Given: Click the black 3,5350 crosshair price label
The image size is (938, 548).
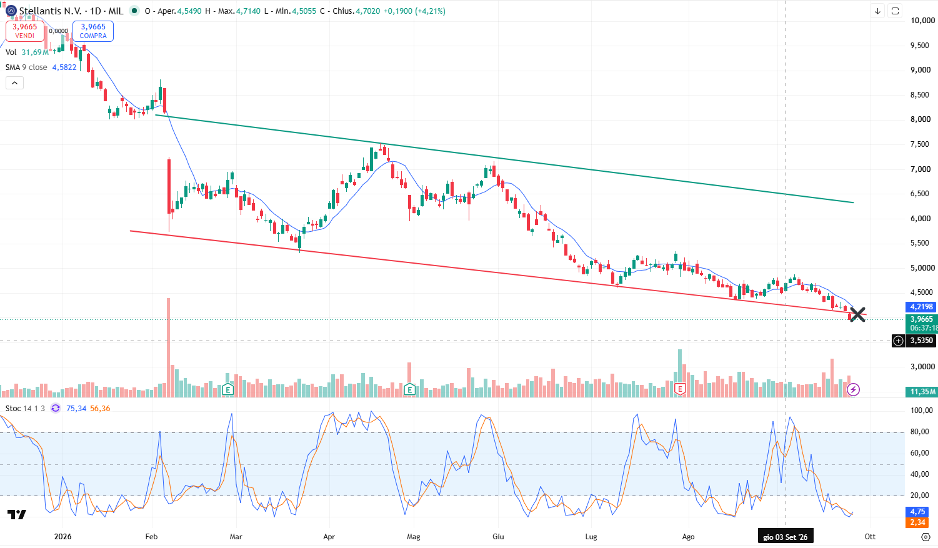Looking at the screenshot, I should tap(921, 341).
